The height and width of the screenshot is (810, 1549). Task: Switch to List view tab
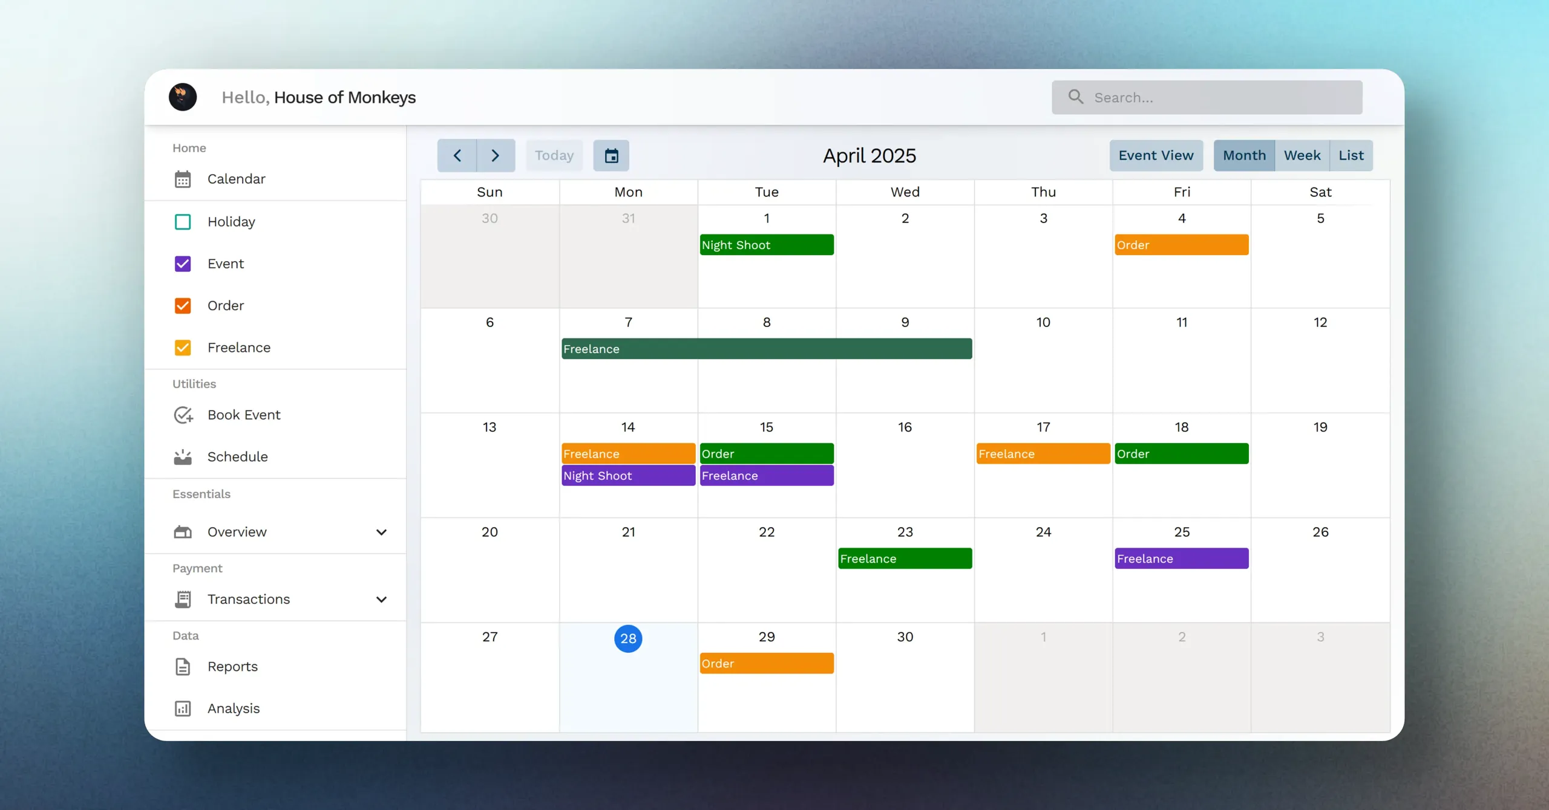pyautogui.click(x=1351, y=155)
